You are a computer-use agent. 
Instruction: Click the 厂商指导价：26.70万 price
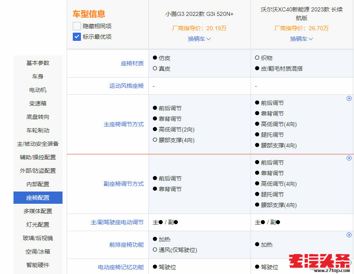301,28
